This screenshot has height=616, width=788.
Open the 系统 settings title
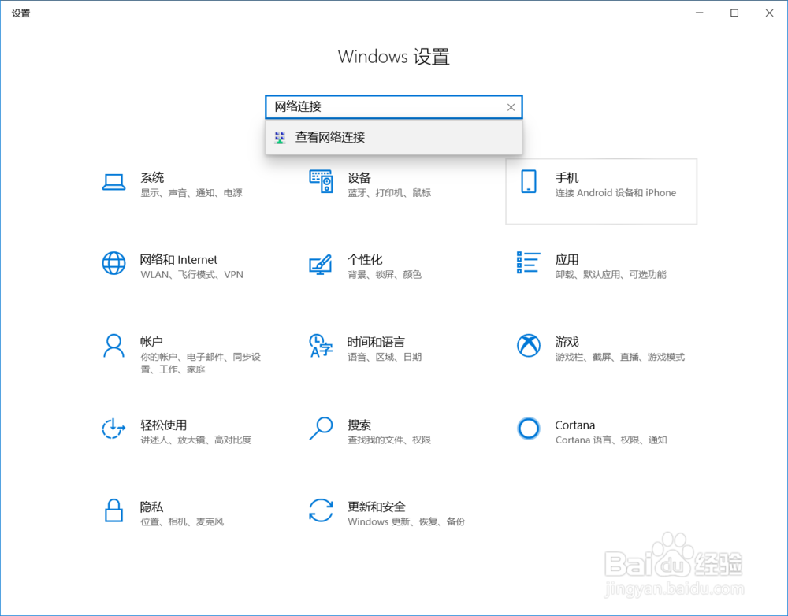click(x=152, y=177)
